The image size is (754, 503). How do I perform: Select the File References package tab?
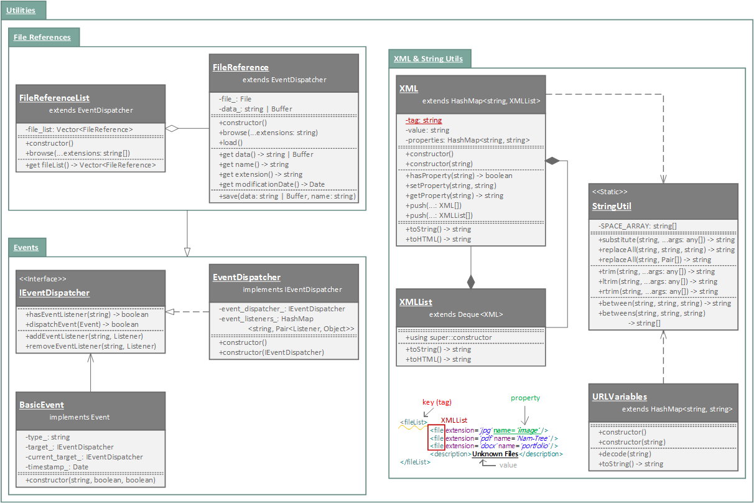tap(42, 37)
